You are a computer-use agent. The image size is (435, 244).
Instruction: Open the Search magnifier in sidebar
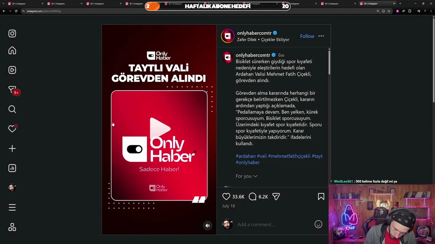coord(12,109)
